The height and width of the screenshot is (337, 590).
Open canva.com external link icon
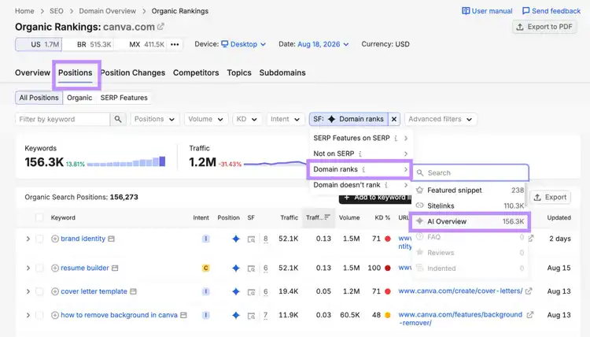[160, 27]
